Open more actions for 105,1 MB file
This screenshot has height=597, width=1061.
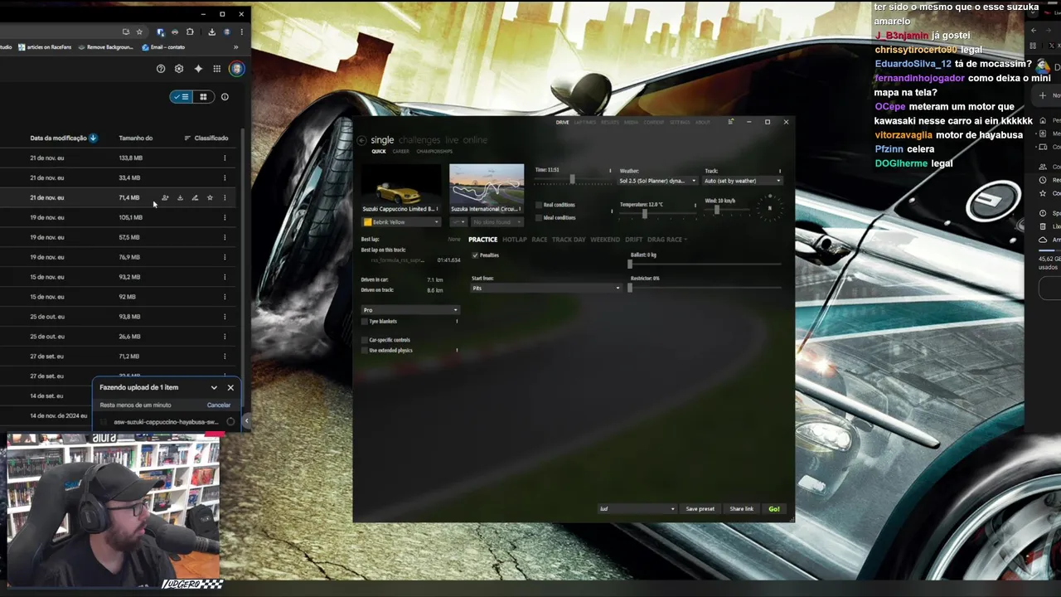click(x=225, y=217)
